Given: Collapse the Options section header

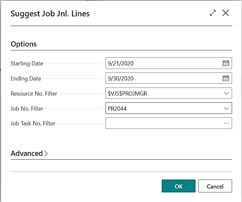Looking at the screenshot, I should click(24, 44).
